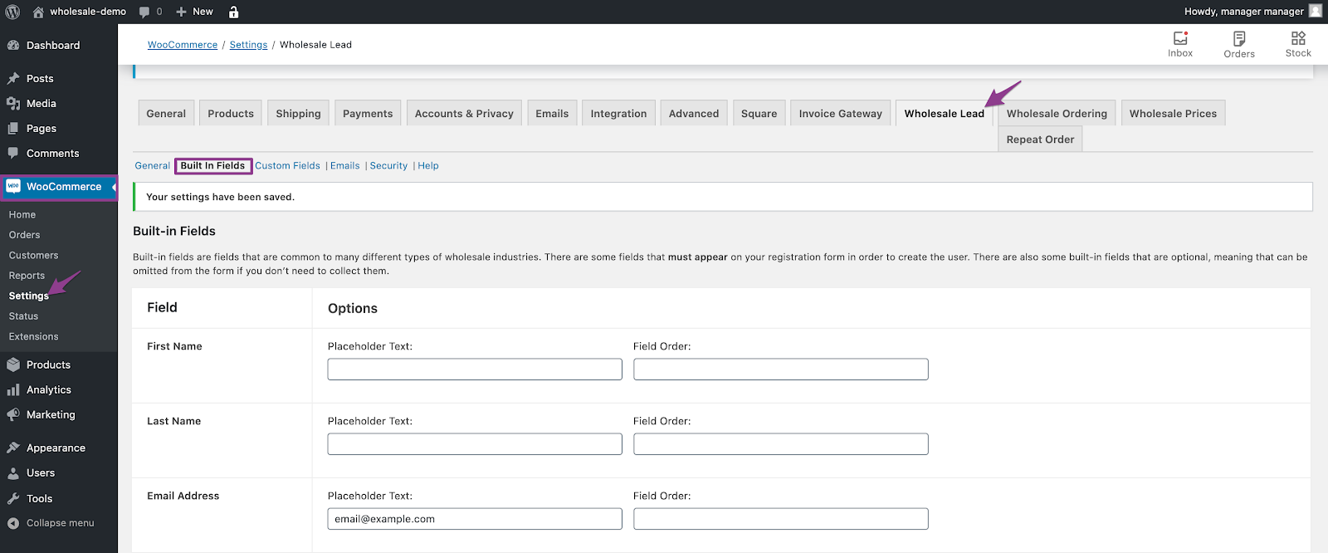Open WooCommerce Home submenu item

tap(22, 214)
